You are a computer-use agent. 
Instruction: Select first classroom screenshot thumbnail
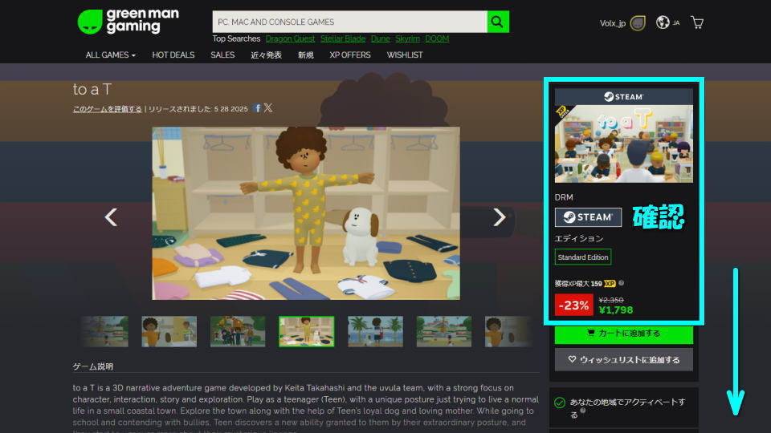(104, 331)
